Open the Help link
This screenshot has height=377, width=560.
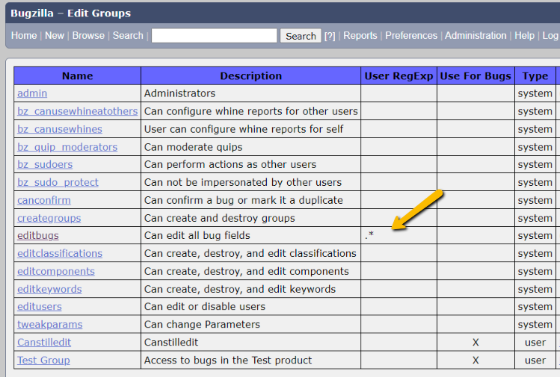(x=524, y=36)
